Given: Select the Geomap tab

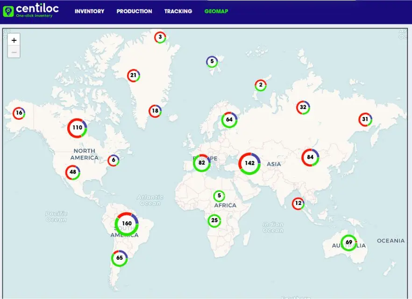Looking at the screenshot, I should [216, 11].
